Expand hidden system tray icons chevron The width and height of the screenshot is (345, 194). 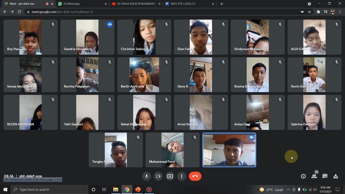[288, 190]
